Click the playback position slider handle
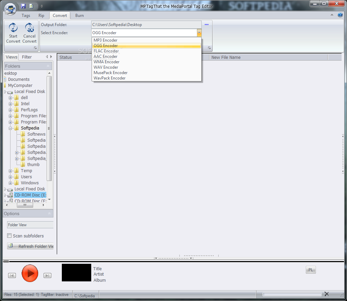 coord(6,261)
